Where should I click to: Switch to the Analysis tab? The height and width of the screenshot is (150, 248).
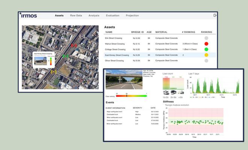click(x=94, y=15)
